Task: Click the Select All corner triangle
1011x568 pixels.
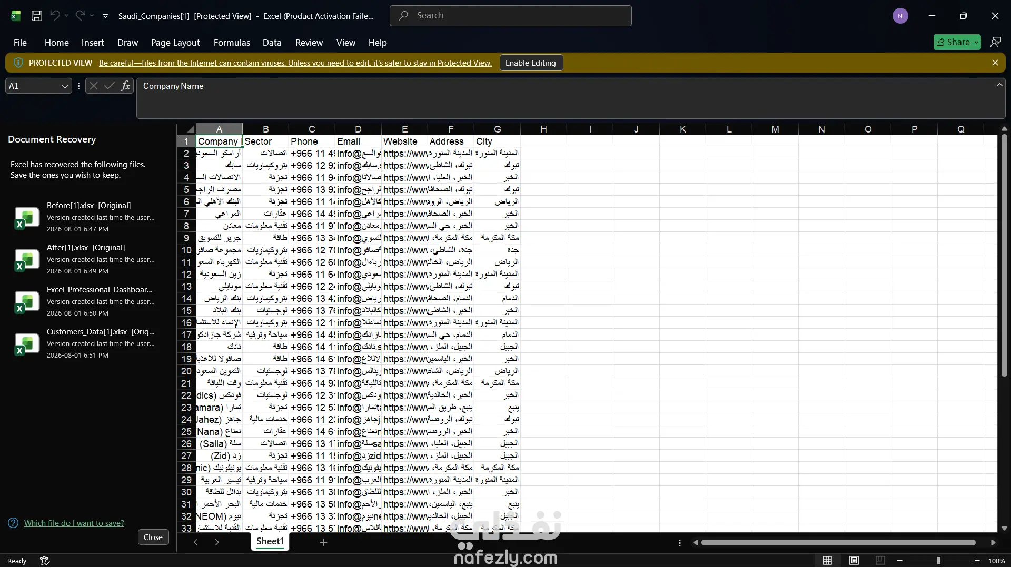Action: 186,129
